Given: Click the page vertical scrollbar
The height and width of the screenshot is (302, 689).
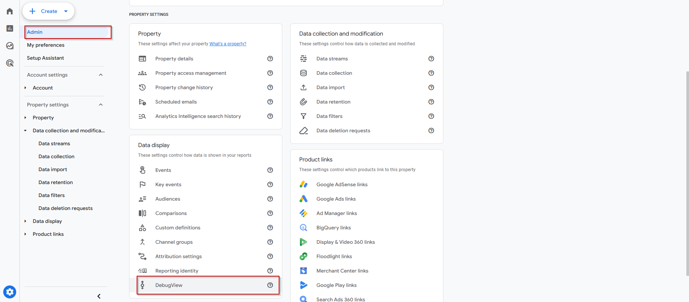Looking at the screenshot, I should click(x=687, y=173).
